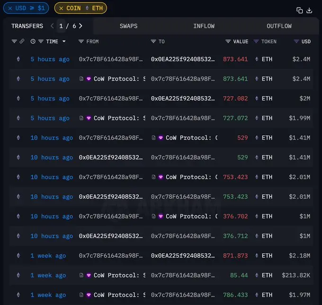Screen dimensions: 322x305
Task: Click the contract icon beside CoW Protocol in 727.072 row
Action: pos(81,118)
